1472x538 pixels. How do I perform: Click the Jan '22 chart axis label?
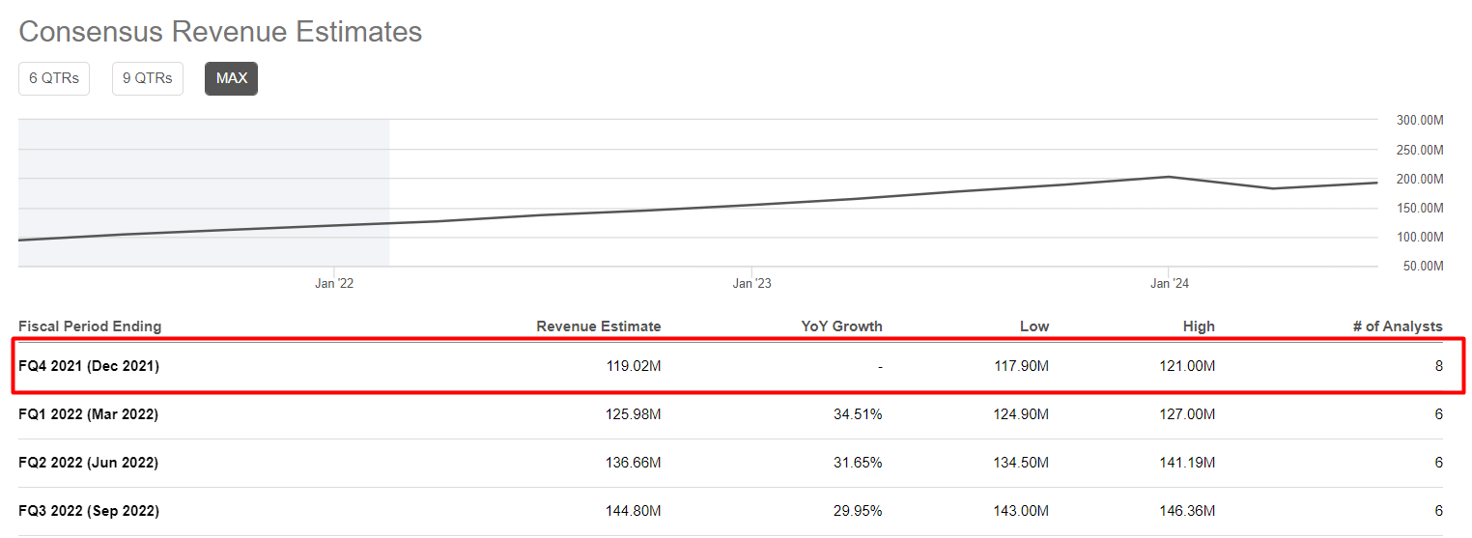pyautogui.click(x=334, y=283)
